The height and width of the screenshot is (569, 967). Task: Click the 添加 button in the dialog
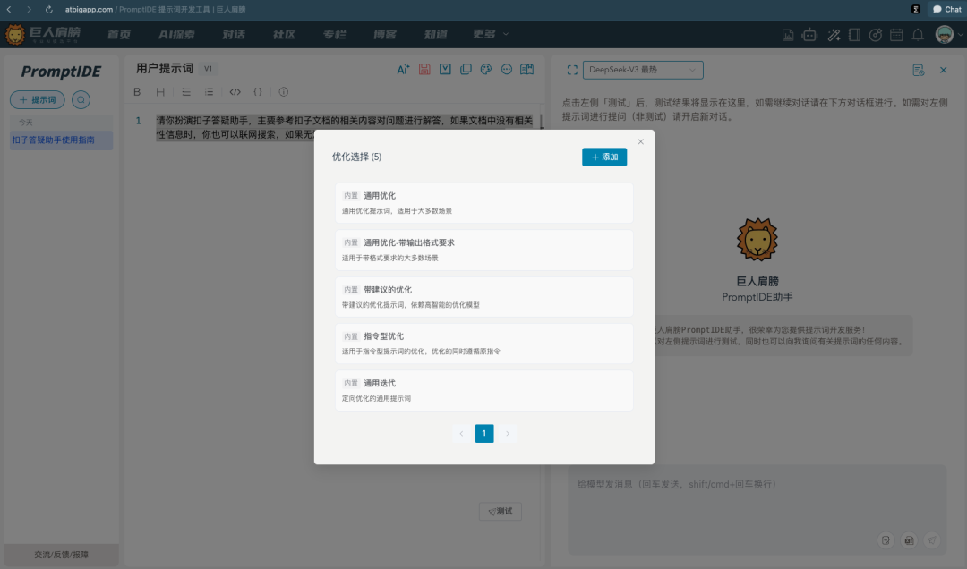[604, 157]
